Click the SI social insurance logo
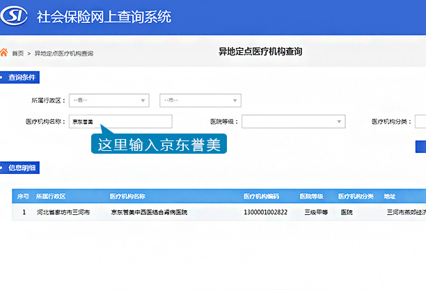This screenshot has width=426, height=290. pyautogui.click(x=14, y=16)
